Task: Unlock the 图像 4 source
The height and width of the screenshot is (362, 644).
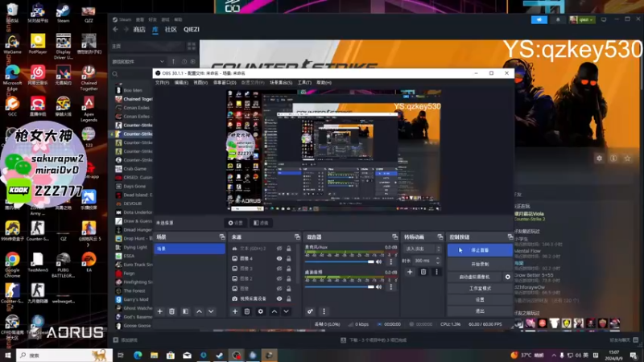Action: [289, 258]
